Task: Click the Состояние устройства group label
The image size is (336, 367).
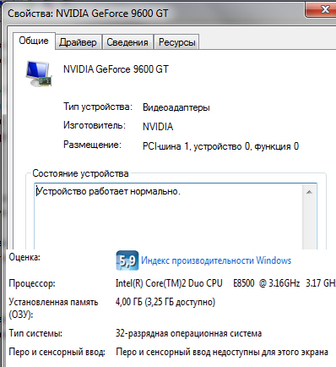Action: pyautogui.click(x=80, y=173)
